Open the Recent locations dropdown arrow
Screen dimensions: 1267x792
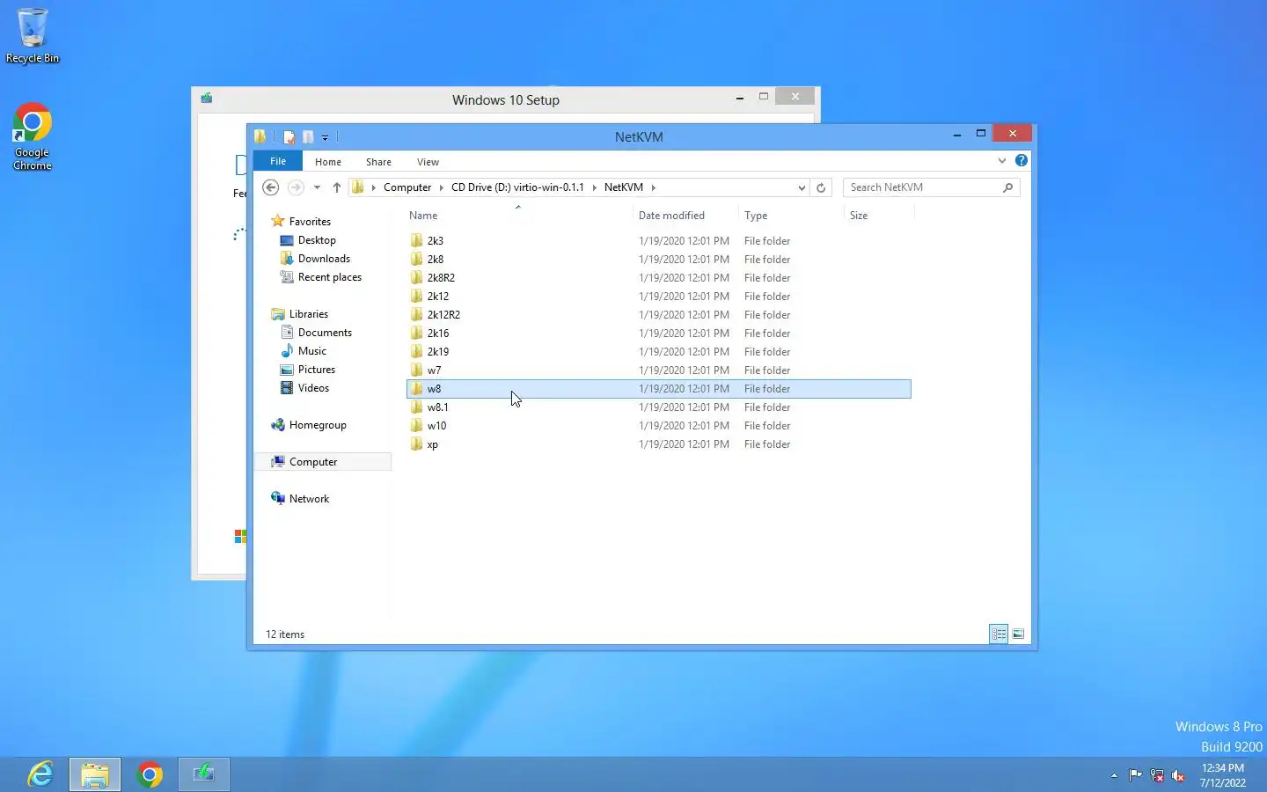(x=317, y=187)
